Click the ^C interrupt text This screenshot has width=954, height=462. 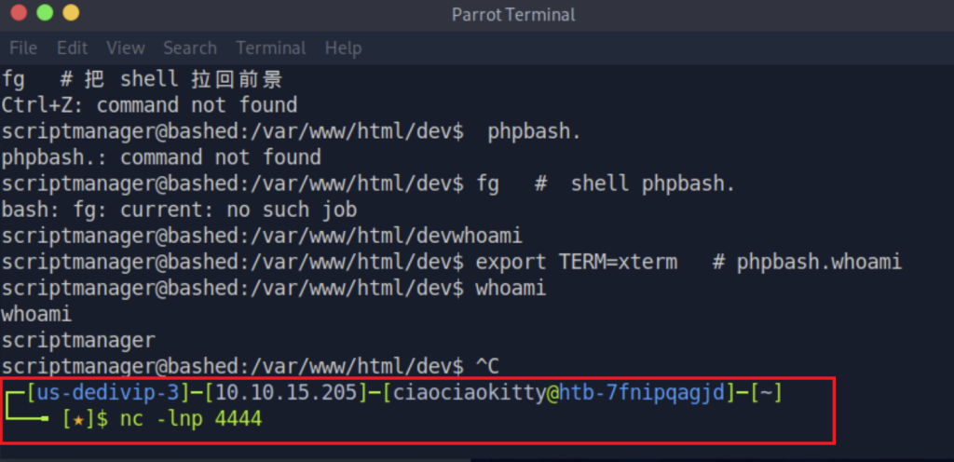tap(486, 367)
